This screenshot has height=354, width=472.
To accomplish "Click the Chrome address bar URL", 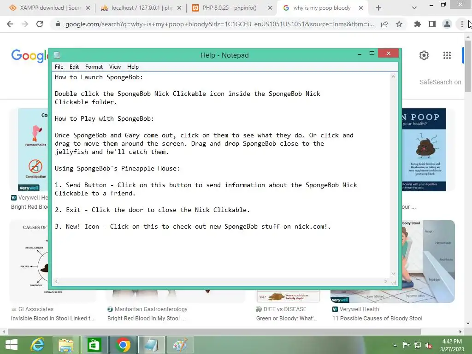I will click(x=219, y=24).
